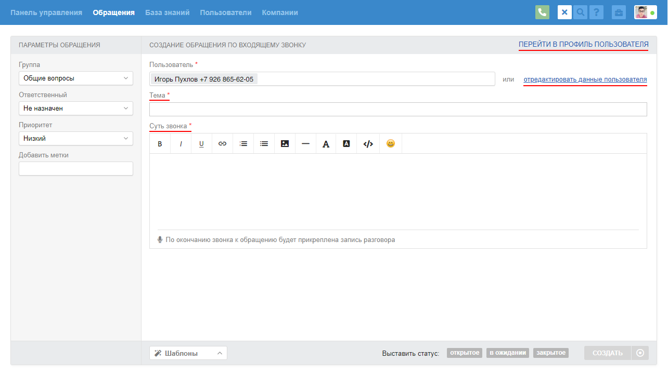The image size is (668, 375).
Task: Go to База знаний menu item
Action: 167,12
